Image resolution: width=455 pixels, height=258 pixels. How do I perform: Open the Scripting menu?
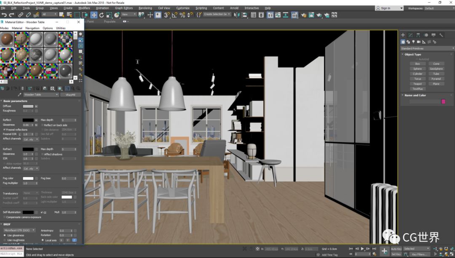click(x=201, y=8)
